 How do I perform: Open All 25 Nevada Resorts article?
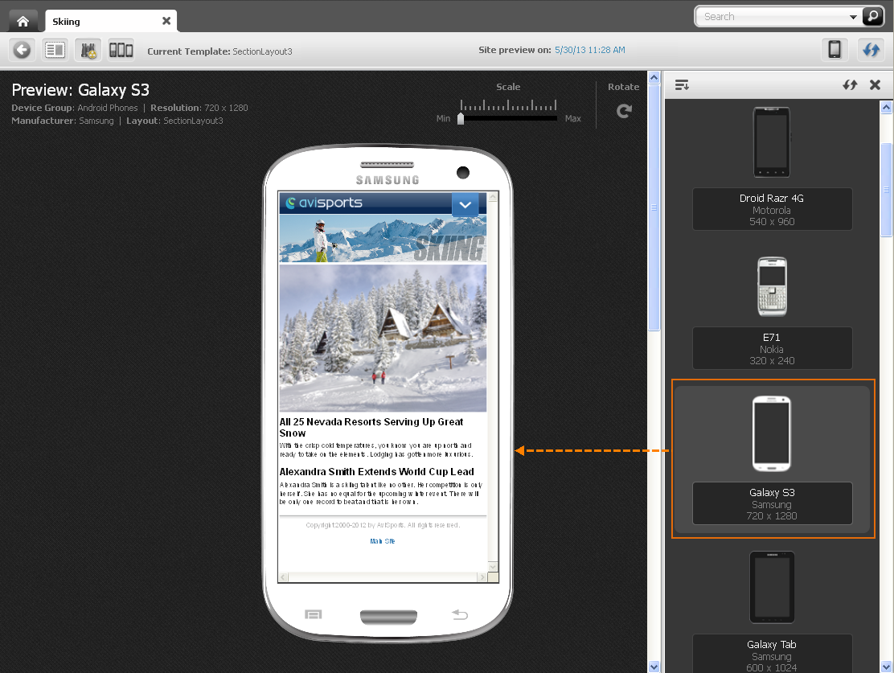pyautogui.click(x=371, y=427)
